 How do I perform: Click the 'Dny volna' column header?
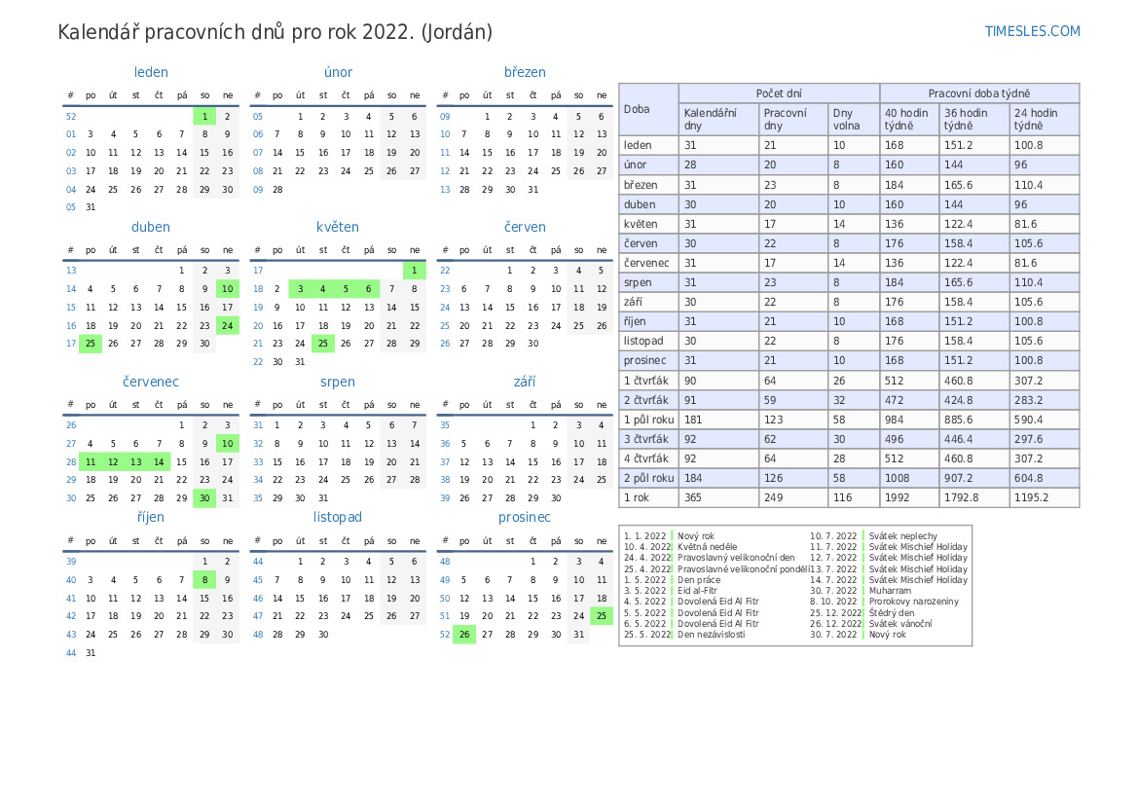point(854,119)
